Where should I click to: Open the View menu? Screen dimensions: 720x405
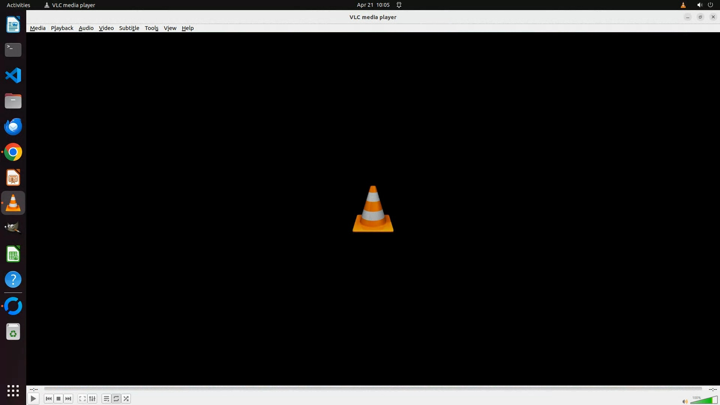point(170,28)
